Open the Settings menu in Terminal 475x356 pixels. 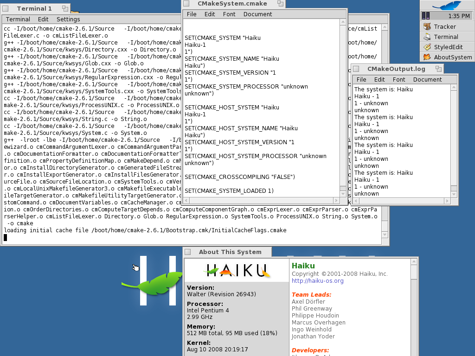68,19
